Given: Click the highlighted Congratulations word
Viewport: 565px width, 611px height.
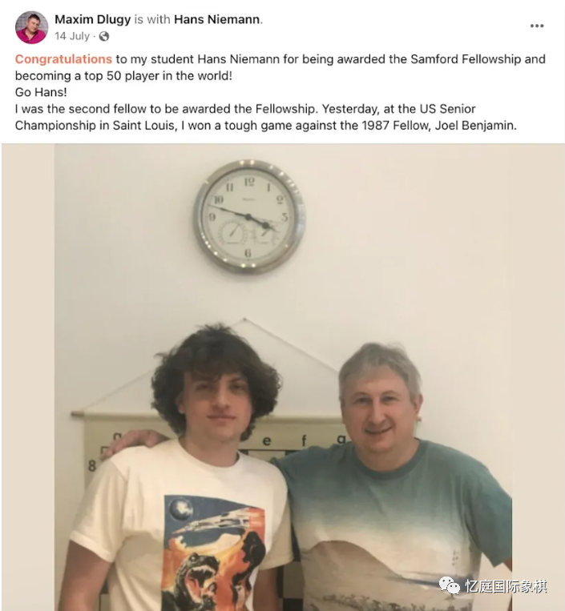Looking at the screenshot, I should pos(63,58).
